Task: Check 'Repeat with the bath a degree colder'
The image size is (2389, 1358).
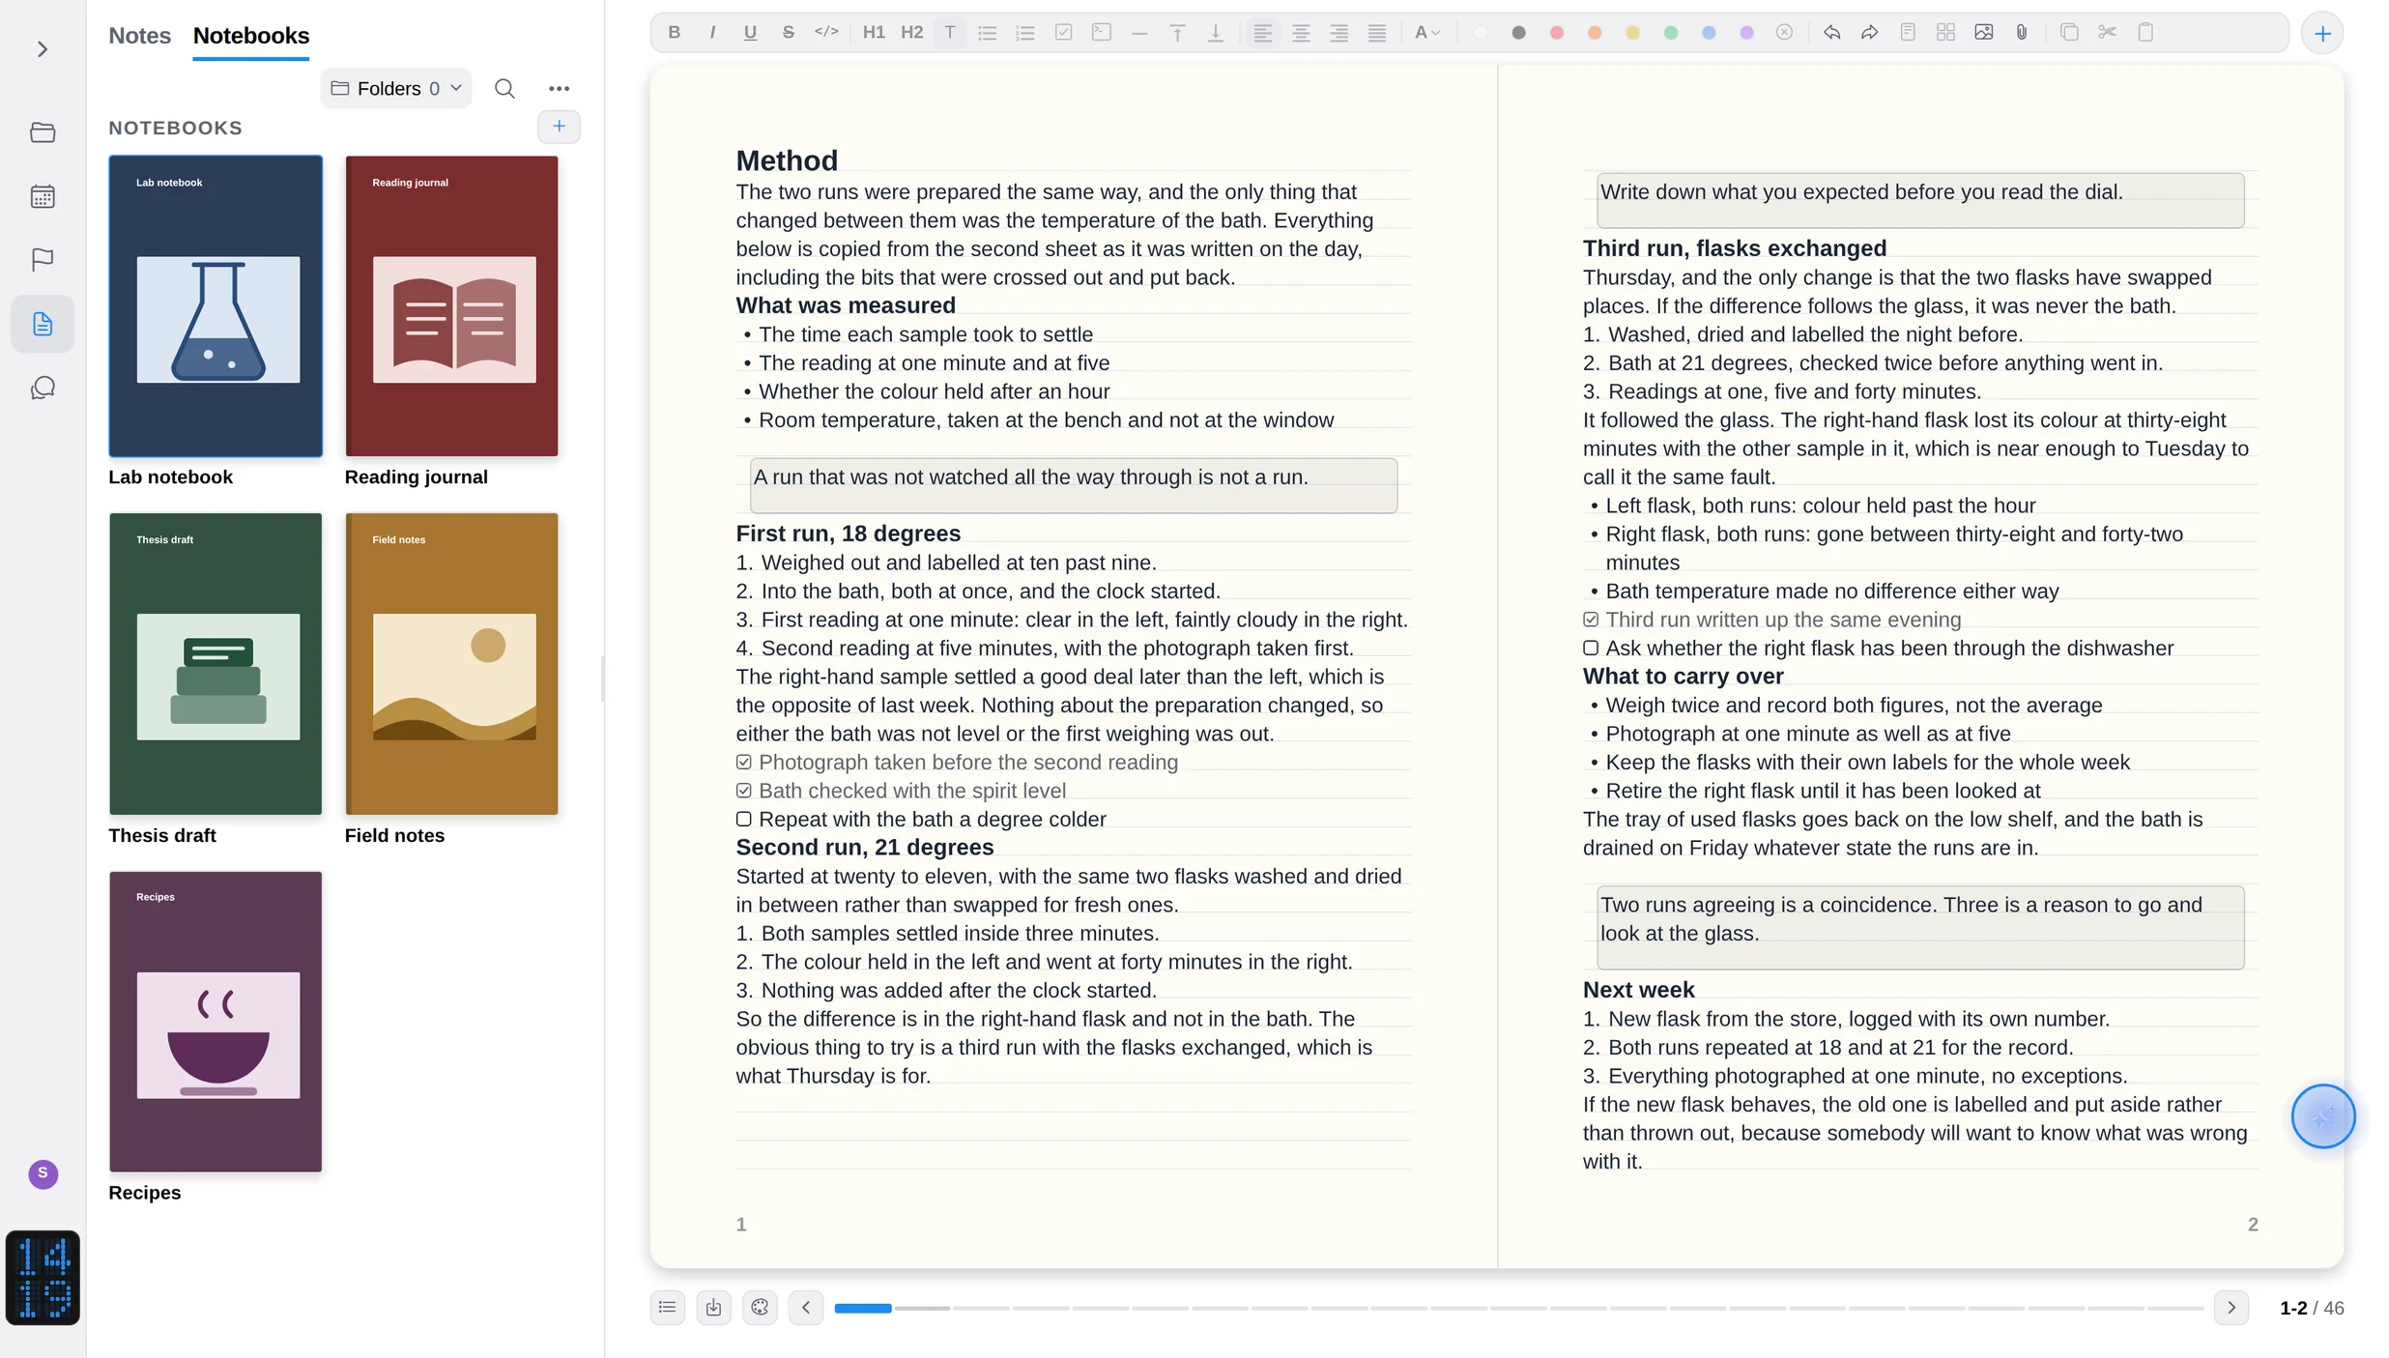Action: pos(743,819)
